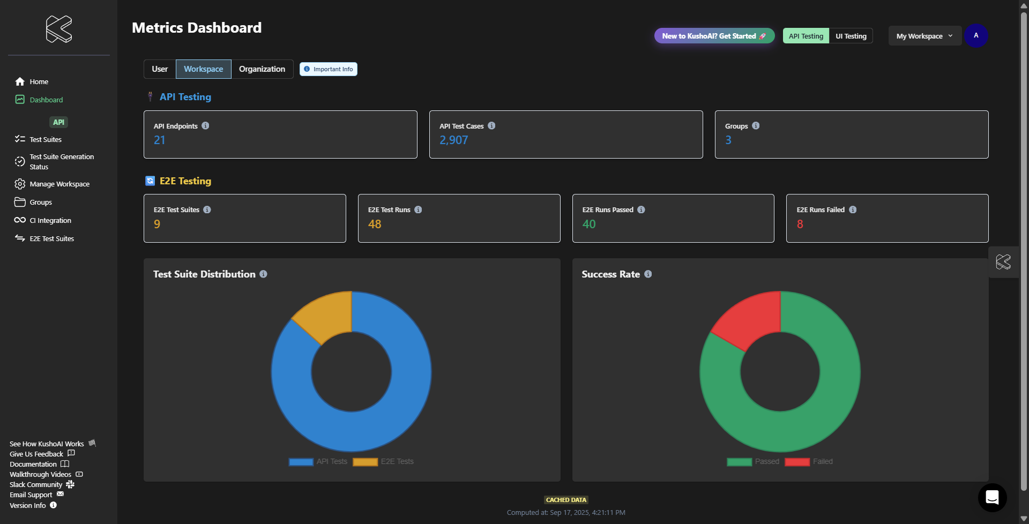Toggle E2E Tests legend in distribution chart

click(383, 461)
